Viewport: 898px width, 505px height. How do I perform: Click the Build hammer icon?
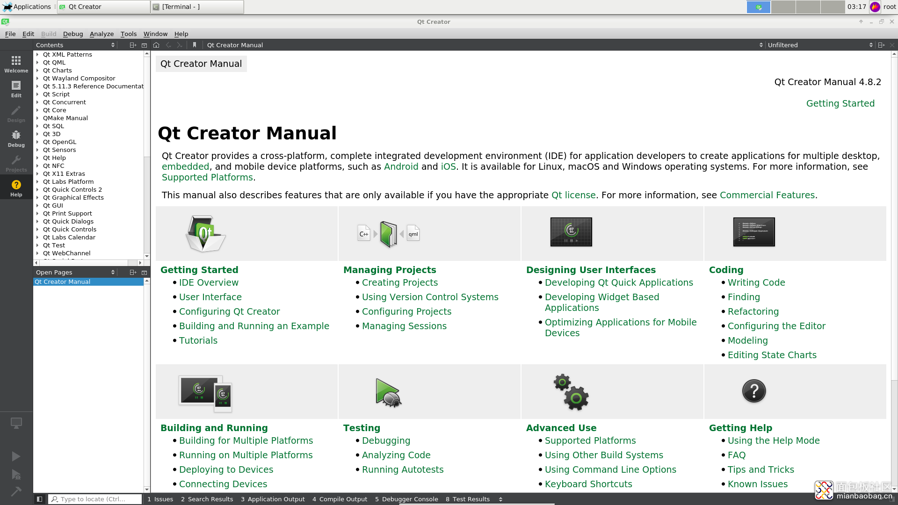click(16, 491)
